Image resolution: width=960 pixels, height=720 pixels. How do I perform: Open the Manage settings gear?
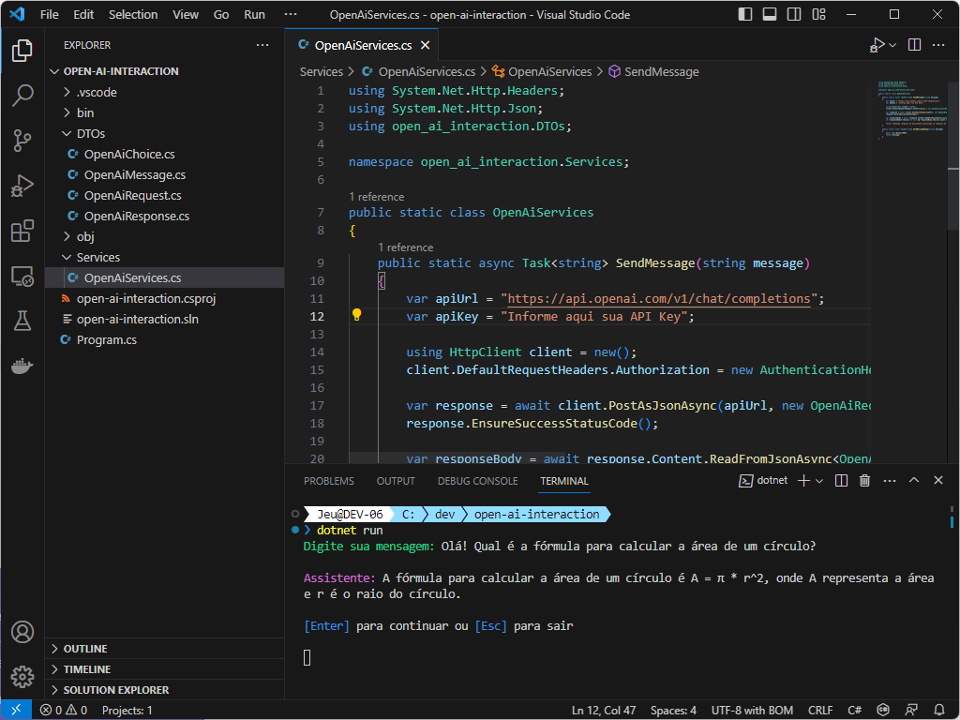coord(22,676)
